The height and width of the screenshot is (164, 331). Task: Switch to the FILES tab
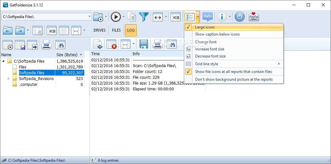pos(116,30)
